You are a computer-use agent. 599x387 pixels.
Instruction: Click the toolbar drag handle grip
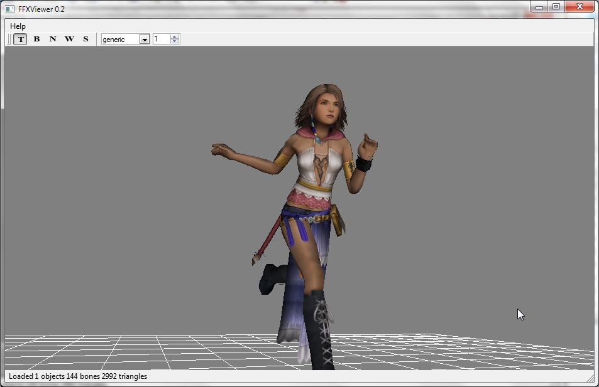pos(9,40)
